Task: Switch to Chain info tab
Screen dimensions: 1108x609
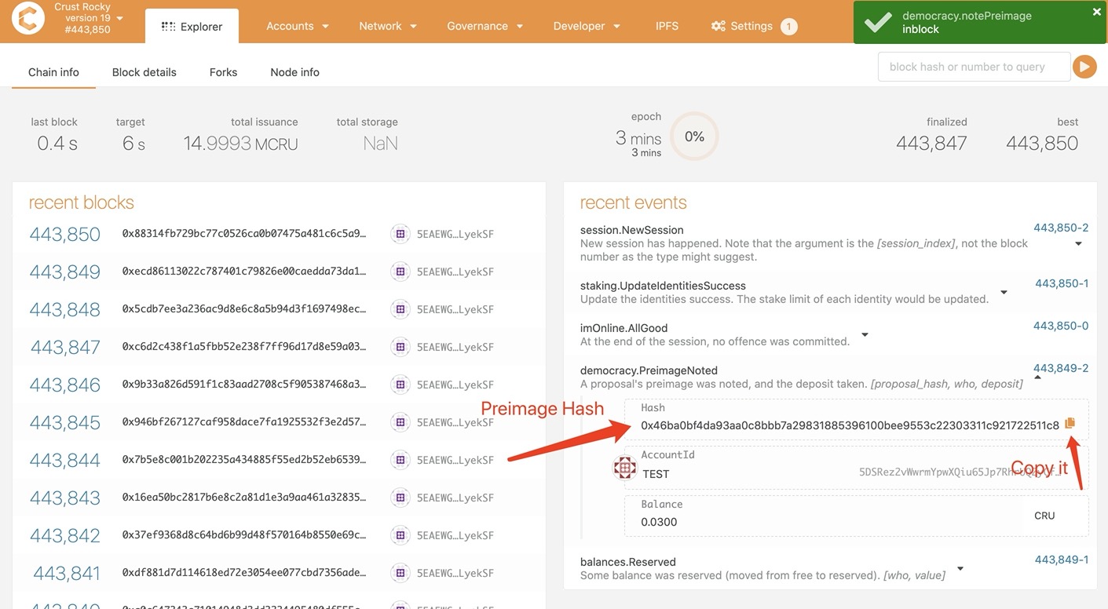Action: click(53, 72)
